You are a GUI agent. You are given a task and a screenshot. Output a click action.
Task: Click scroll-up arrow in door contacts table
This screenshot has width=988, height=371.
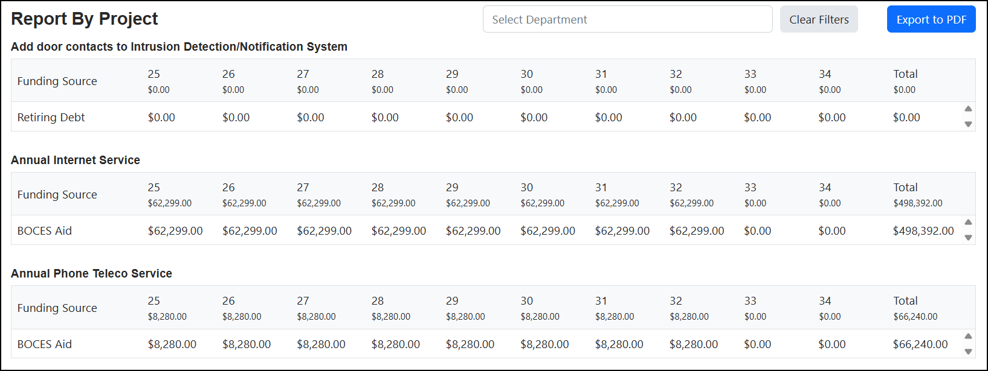[x=968, y=109]
